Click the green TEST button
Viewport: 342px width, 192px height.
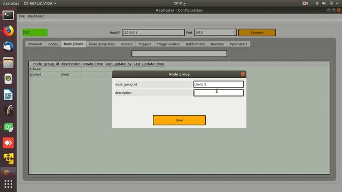point(35,33)
